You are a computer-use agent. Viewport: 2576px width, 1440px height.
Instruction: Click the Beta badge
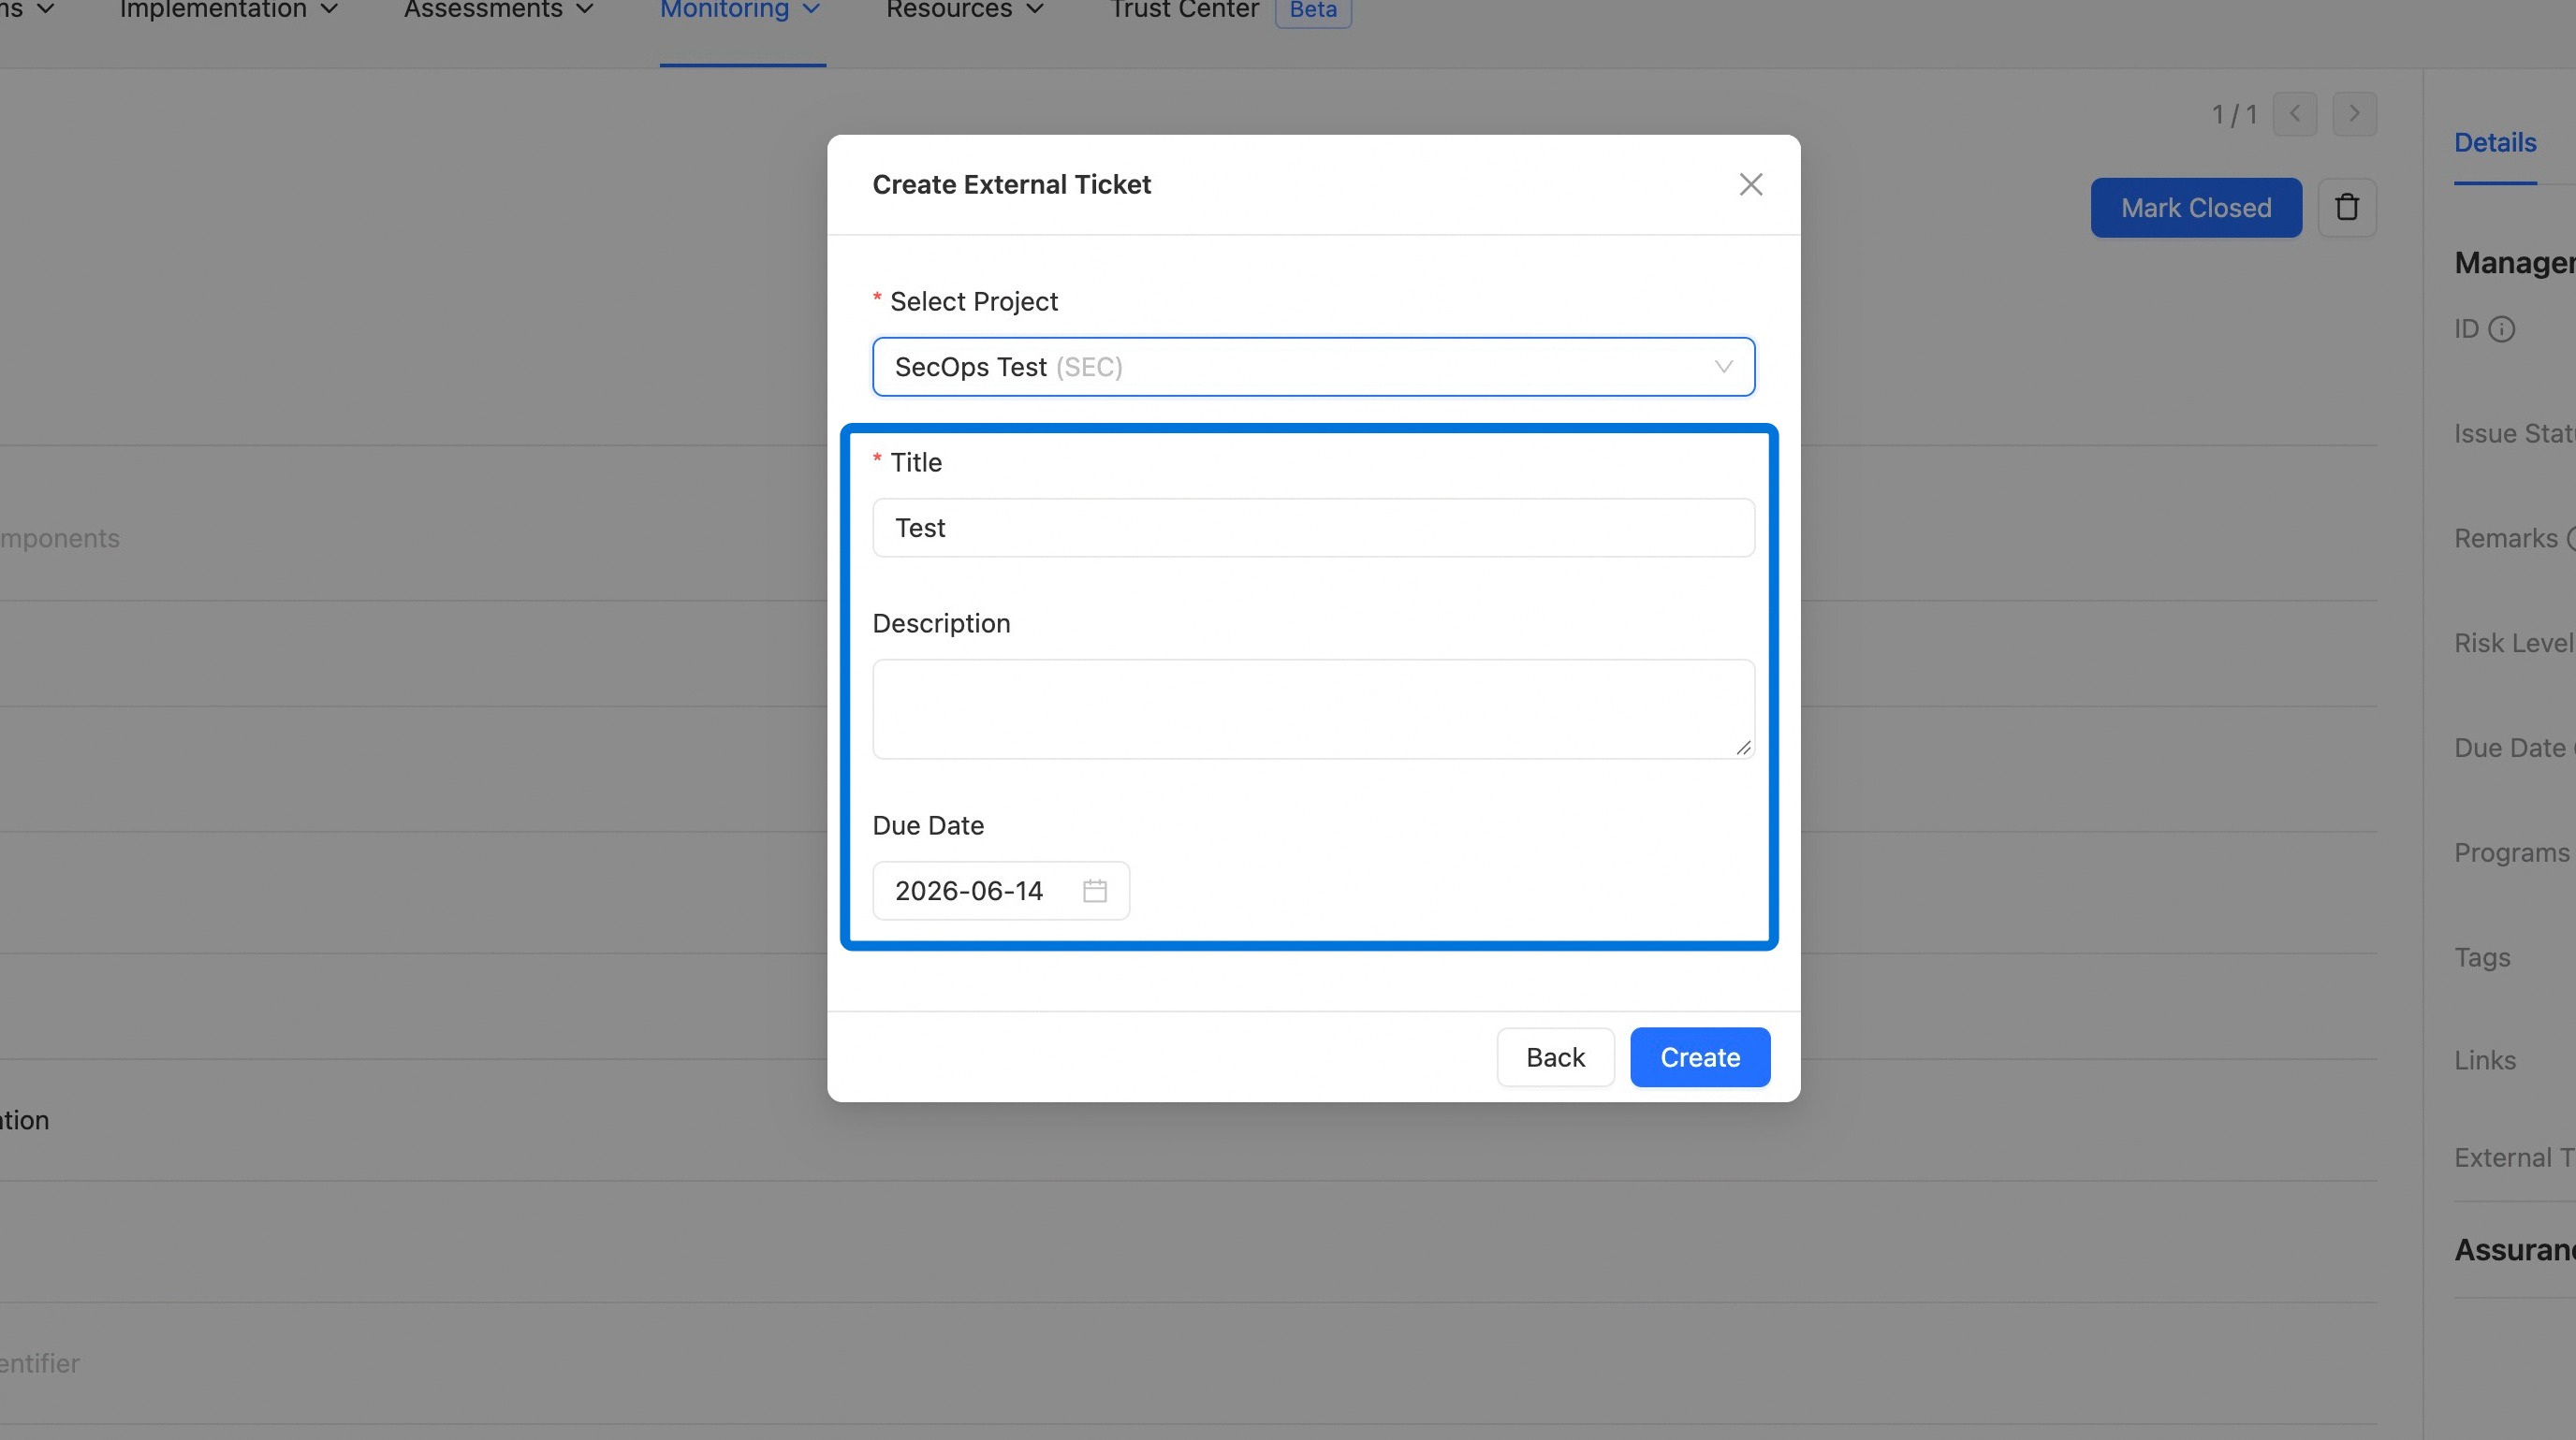pos(1313,10)
